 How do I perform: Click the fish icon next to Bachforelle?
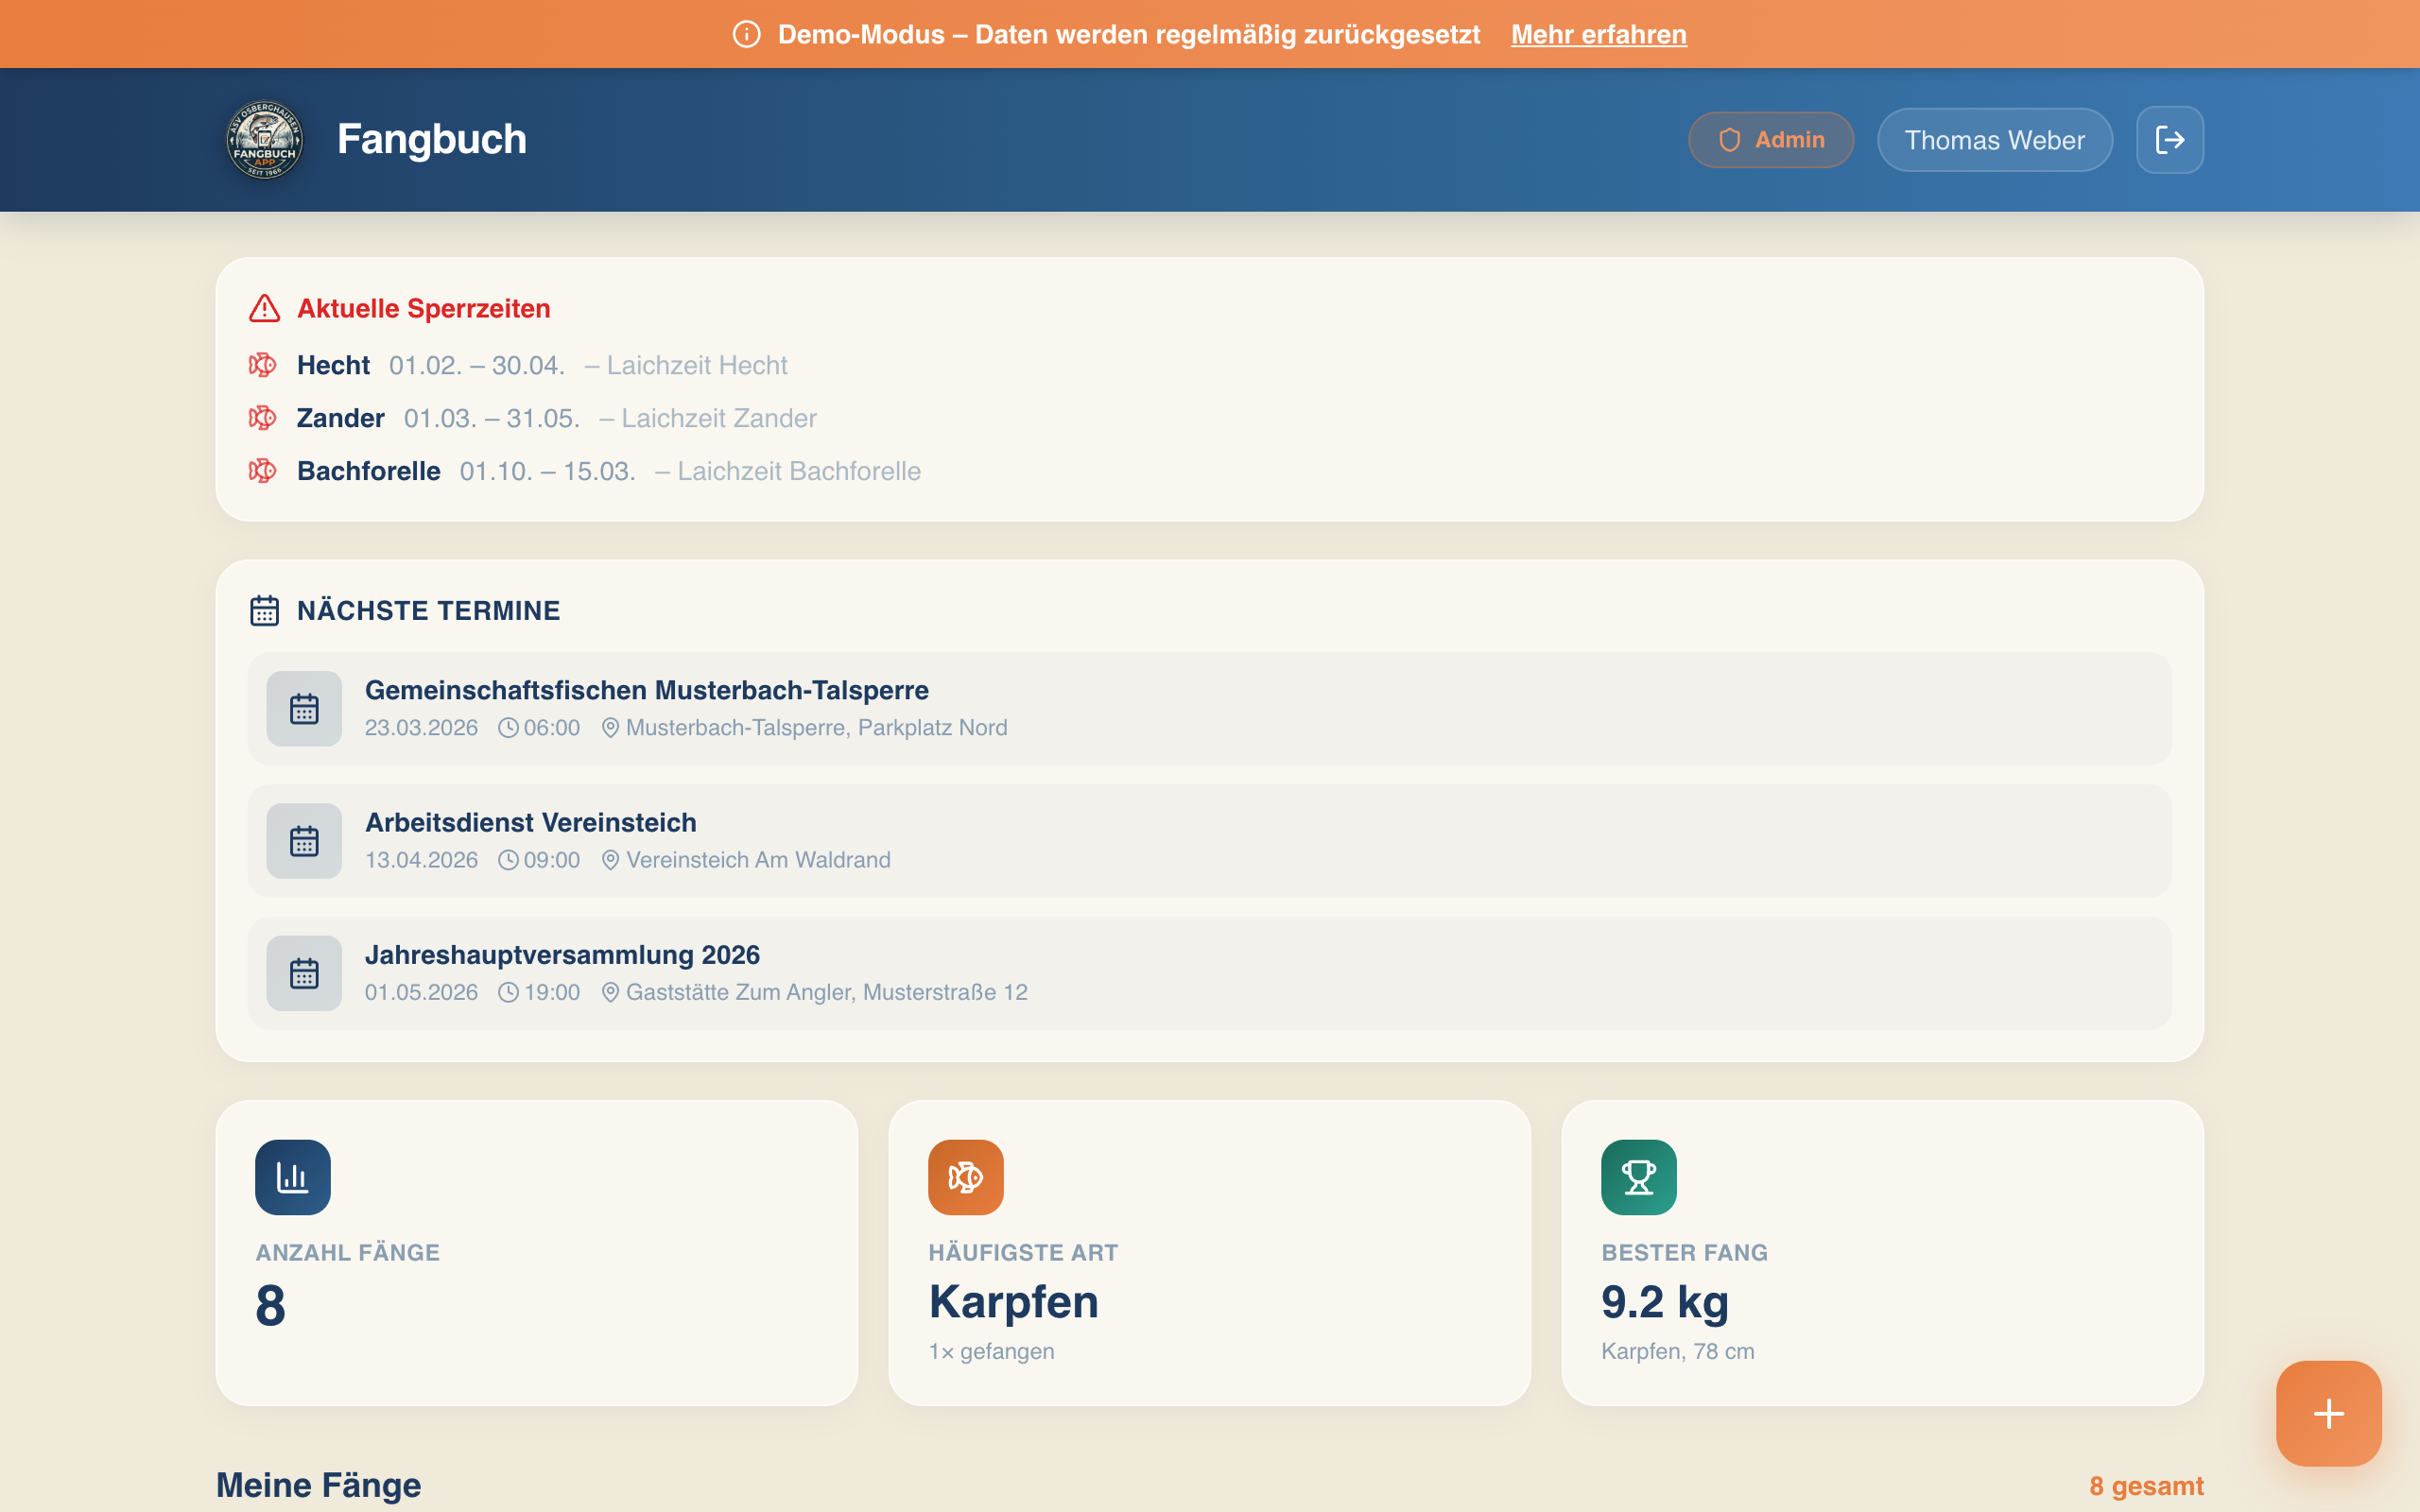pyautogui.click(x=263, y=470)
